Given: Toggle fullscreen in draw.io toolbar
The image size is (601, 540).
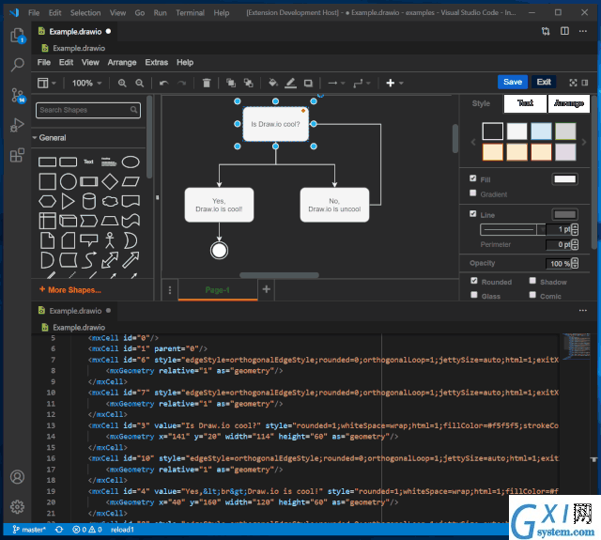Looking at the screenshot, I should (573, 83).
